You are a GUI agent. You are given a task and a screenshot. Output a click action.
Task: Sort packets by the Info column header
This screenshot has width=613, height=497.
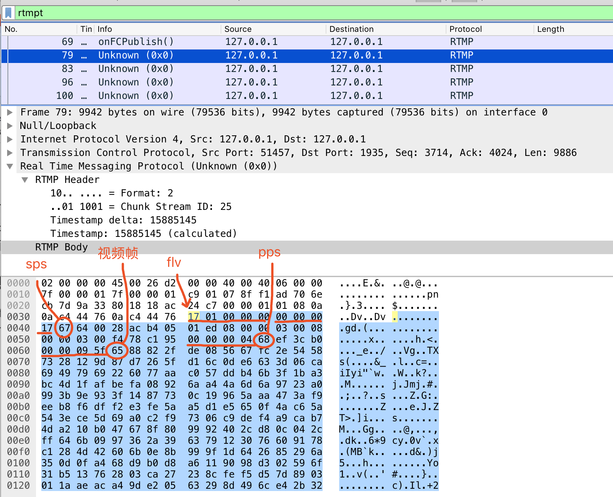tap(158, 29)
